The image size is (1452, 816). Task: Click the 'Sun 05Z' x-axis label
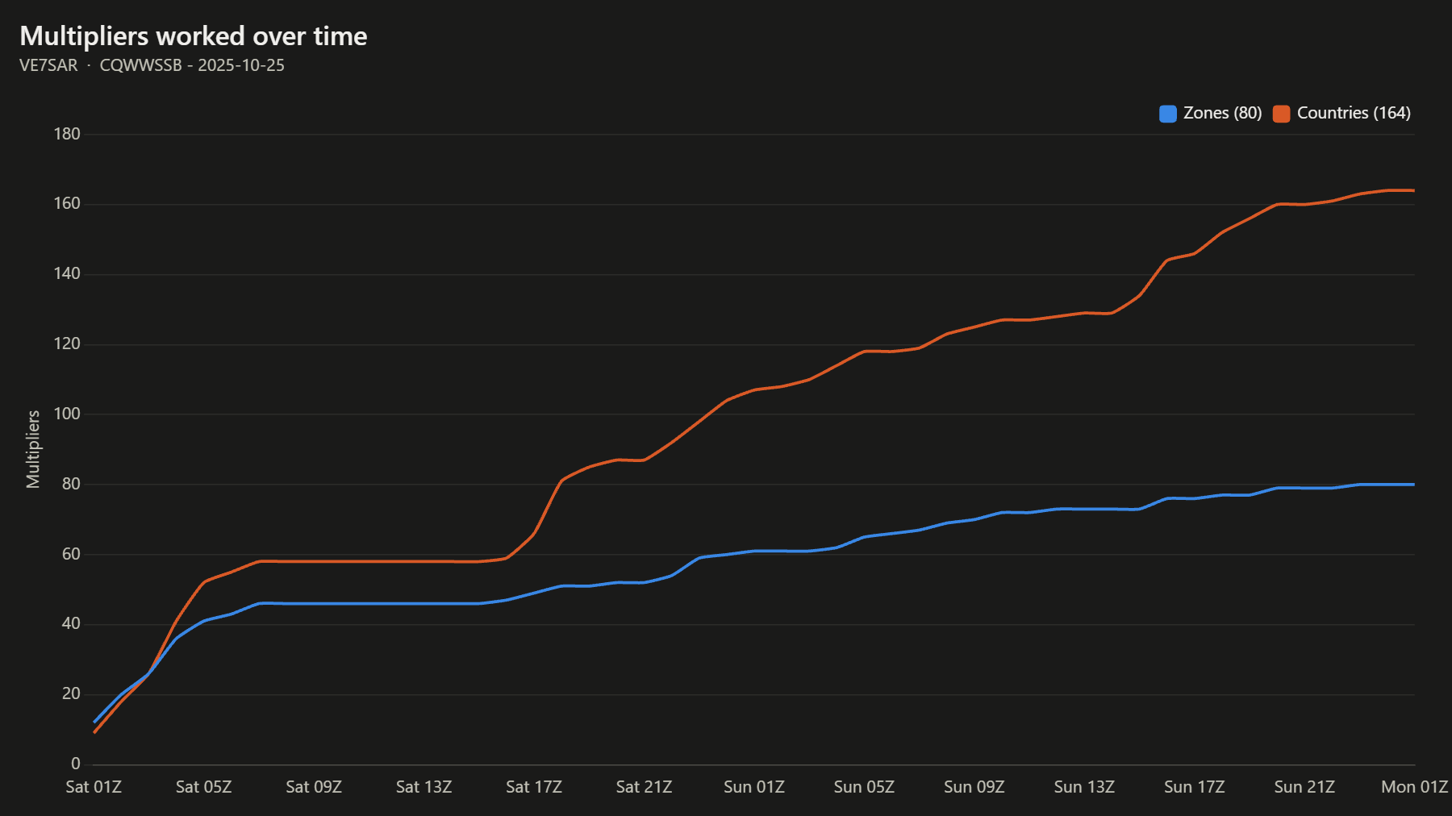tap(864, 787)
